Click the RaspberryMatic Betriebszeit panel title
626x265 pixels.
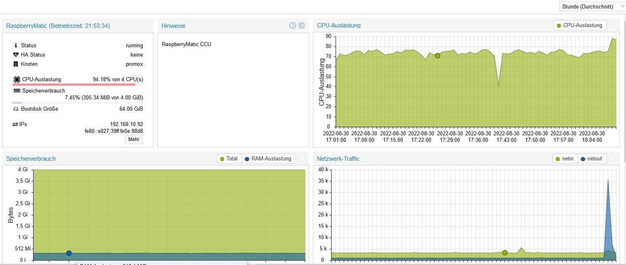[58, 25]
